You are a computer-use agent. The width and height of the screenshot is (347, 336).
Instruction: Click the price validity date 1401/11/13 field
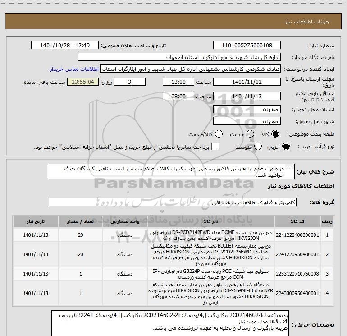[247, 97]
